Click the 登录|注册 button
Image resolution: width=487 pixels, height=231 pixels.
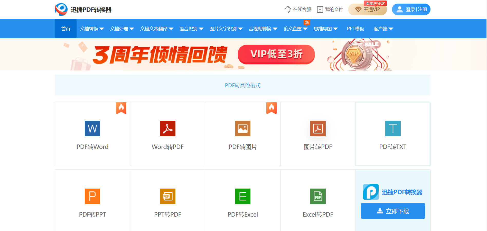pos(411,10)
